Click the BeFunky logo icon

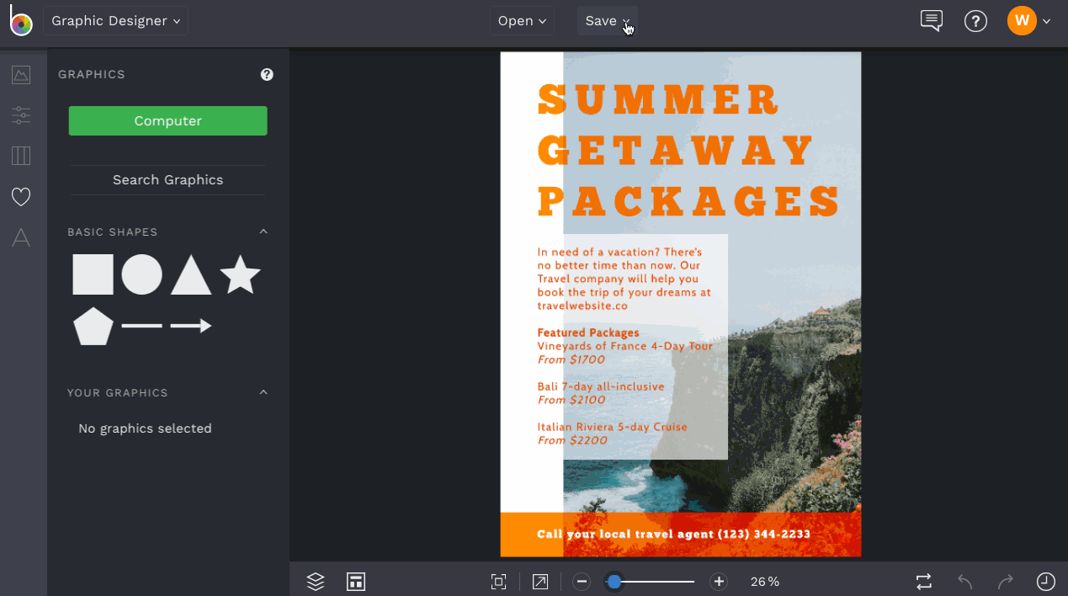pos(21,21)
